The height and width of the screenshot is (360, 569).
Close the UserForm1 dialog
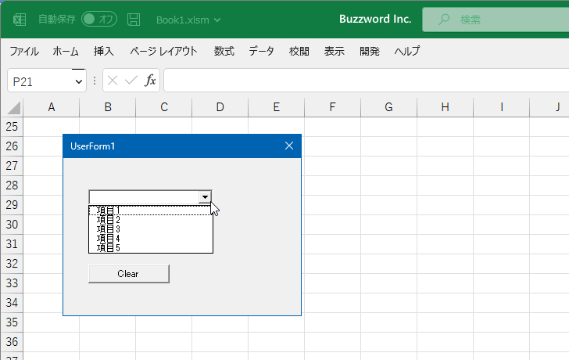pos(289,146)
